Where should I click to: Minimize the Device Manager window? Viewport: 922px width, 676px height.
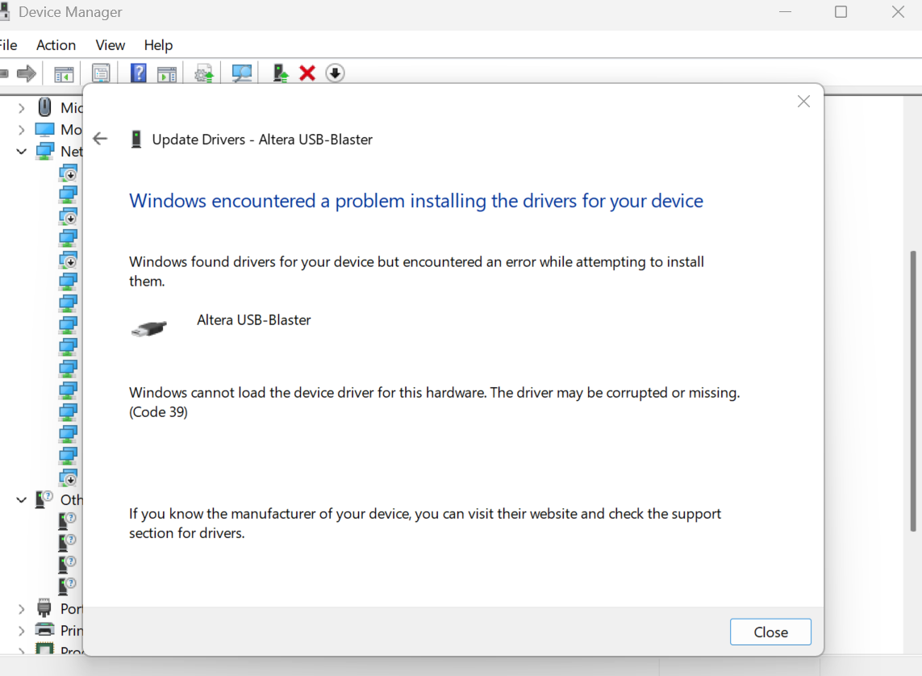click(x=785, y=12)
